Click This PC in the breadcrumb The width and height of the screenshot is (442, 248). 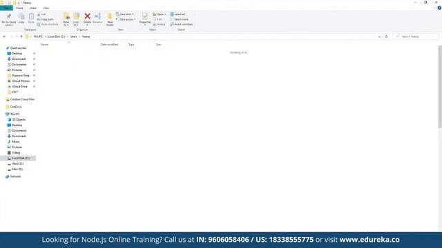coord(38,37)
